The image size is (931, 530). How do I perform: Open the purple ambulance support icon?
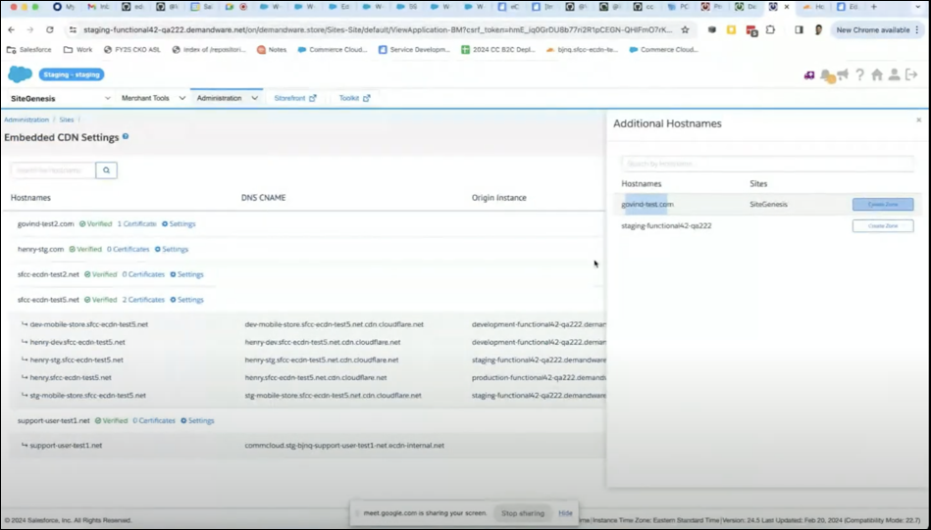pos(809,75)
